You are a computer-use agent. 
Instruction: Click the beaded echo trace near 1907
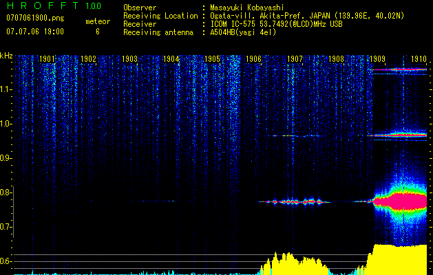tap(293, 202)
